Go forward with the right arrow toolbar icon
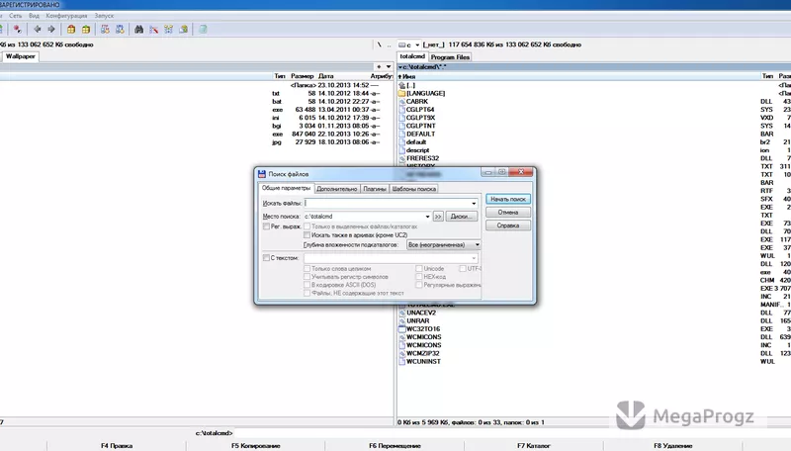791x451 pixels. pos(51,30)
